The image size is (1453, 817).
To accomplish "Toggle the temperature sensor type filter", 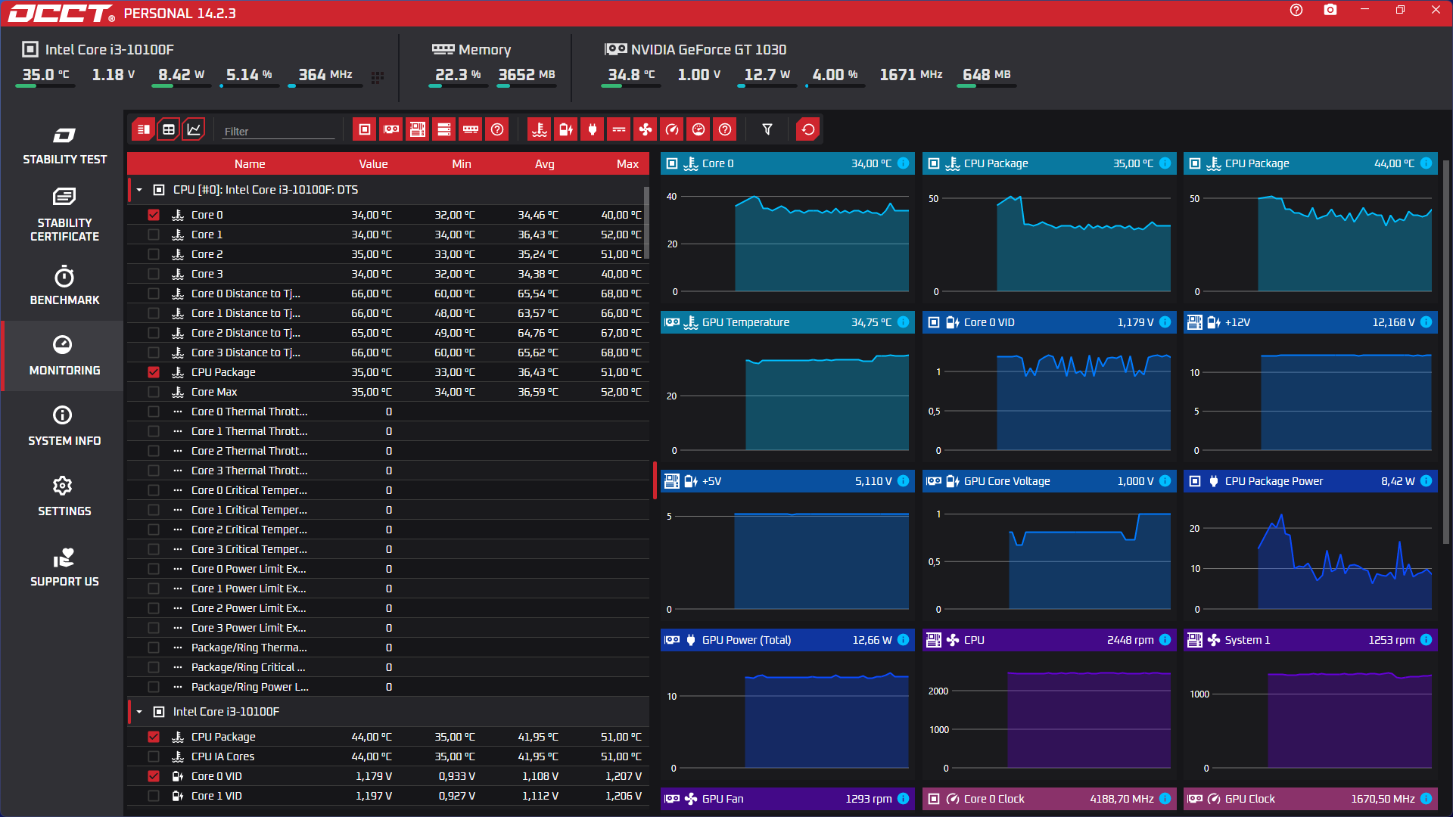I will point(540,129).
